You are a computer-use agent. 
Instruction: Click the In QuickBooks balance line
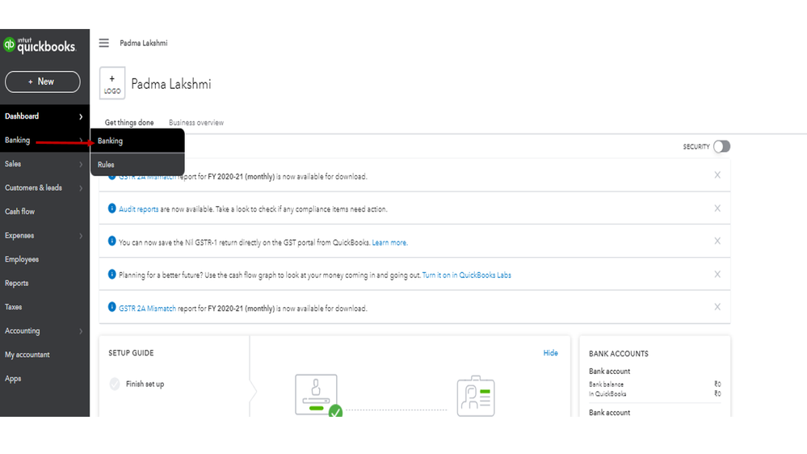[x=654, y=393]
